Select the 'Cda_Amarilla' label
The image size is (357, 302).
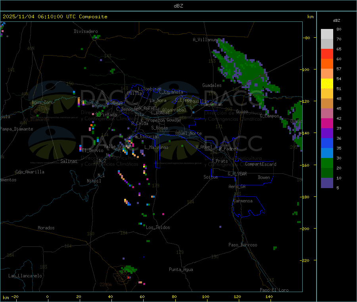tap(30, 172)
